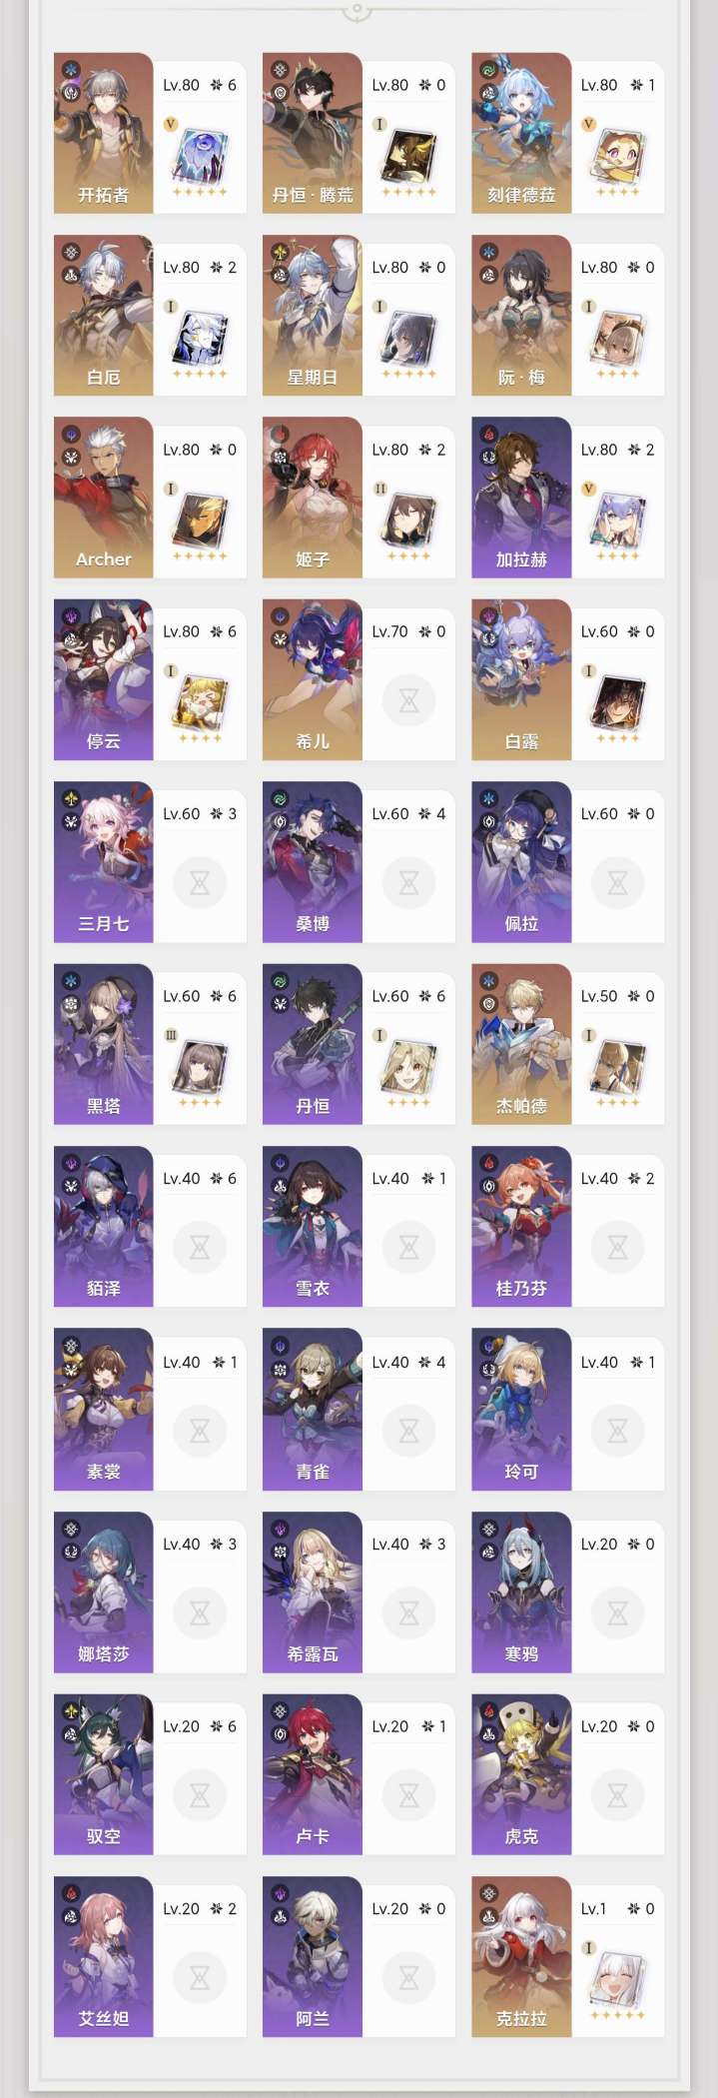Open the 黑塔 character portrait
Viewport: 718px width, 2098px height.
point(104,1044)
